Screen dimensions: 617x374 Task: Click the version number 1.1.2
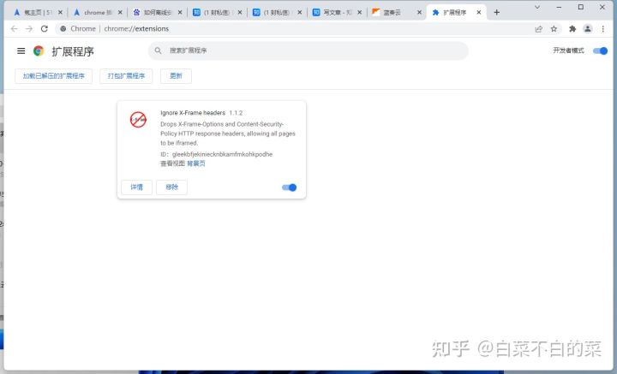click(236, 113)
